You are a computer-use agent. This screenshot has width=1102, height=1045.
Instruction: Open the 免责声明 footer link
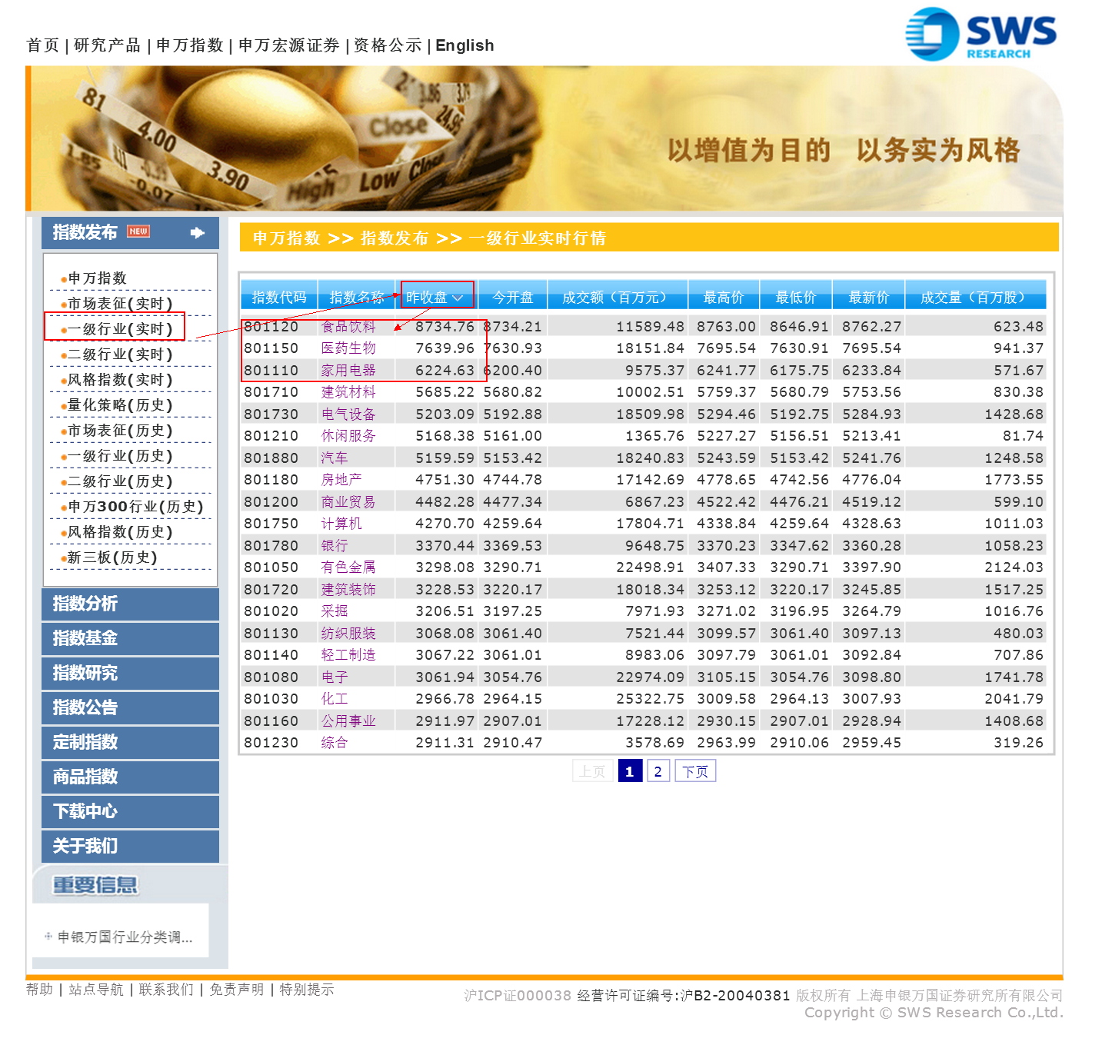[237, 990]
